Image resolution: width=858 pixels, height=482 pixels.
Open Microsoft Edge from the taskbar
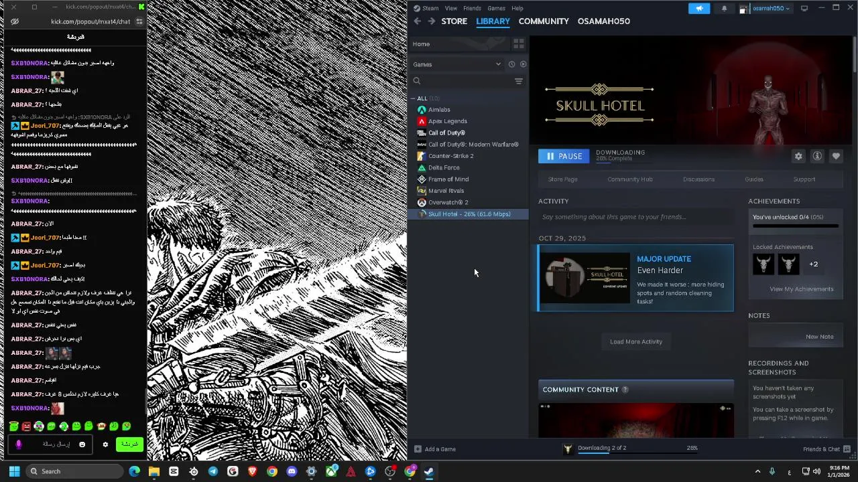click(x=135, y=471)
